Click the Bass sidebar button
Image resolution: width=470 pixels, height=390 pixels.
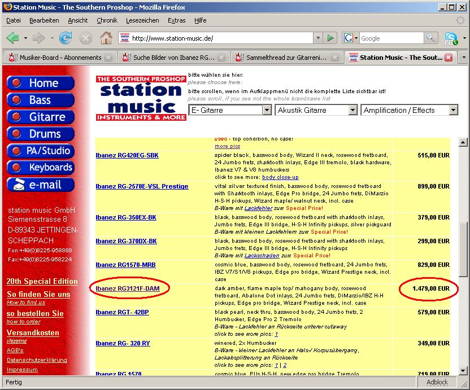(41, 100)
